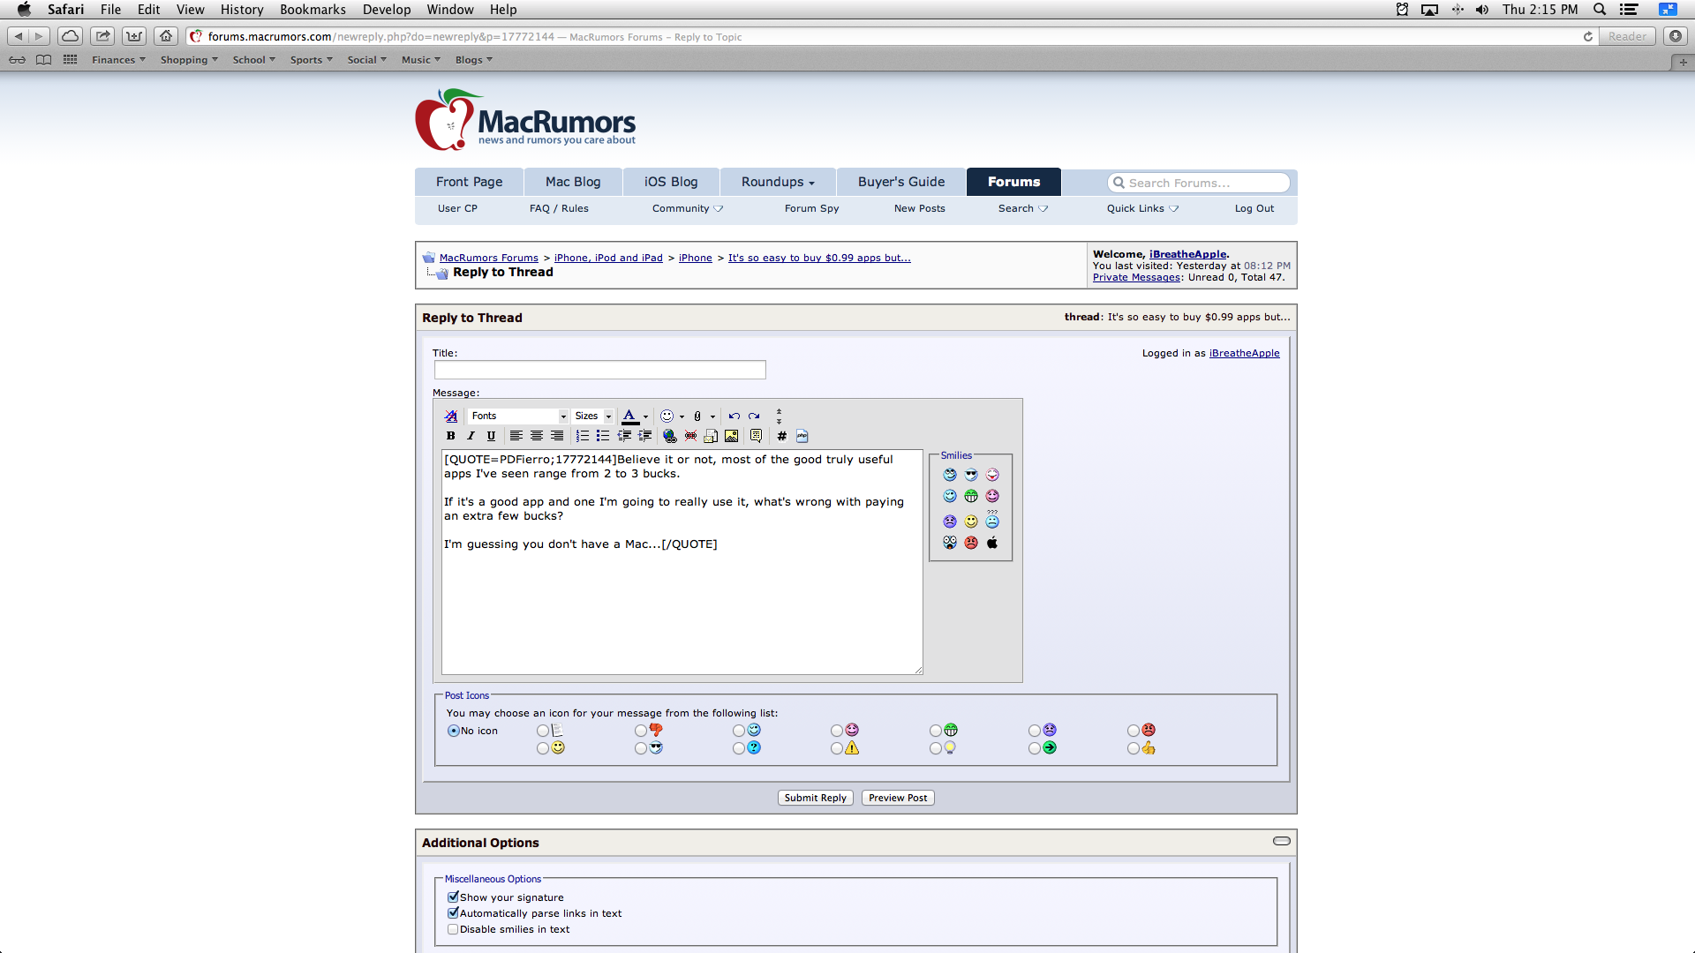Align message text left
Image resolution: width=1695 pixels, height=953 pixels.
click(x=516, y=436)
